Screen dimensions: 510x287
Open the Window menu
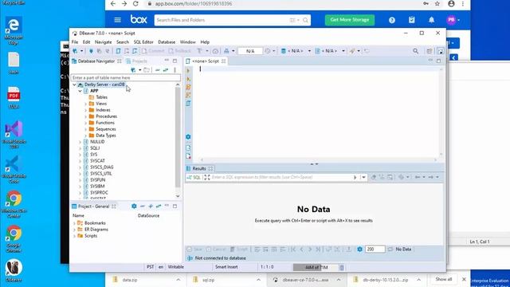click(x=188, y=42)
